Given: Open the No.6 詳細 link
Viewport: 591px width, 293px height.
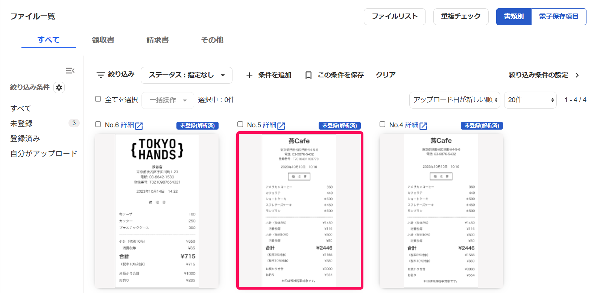Looking at the screenshot, I should [127, 125].
